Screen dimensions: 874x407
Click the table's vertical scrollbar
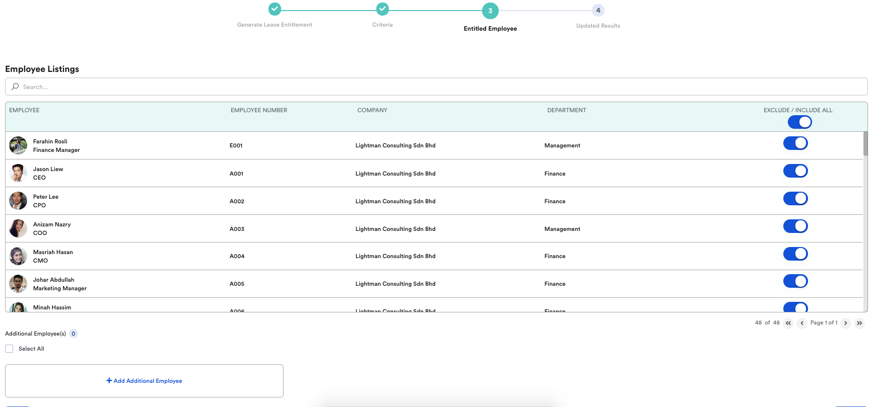tap(865, 144)
